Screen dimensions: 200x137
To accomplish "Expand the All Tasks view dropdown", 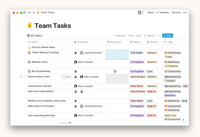I will pyautogui.click(x=35, y=36).
